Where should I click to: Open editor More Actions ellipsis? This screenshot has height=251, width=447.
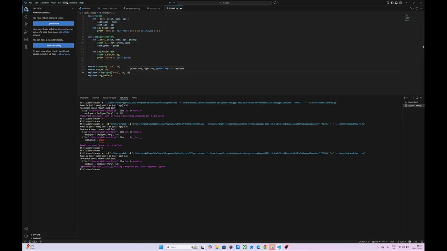coord(421,8)
